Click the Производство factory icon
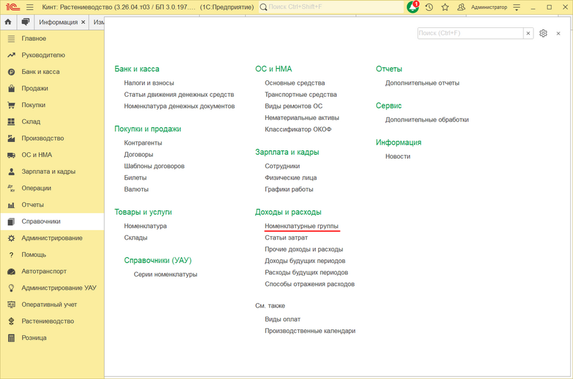573x379 pixels. coord(11,138)
